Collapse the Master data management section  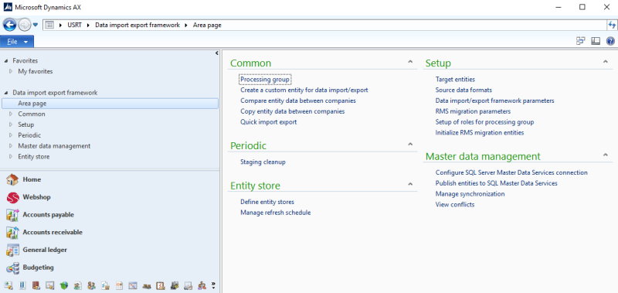click(x=606, y=155)
